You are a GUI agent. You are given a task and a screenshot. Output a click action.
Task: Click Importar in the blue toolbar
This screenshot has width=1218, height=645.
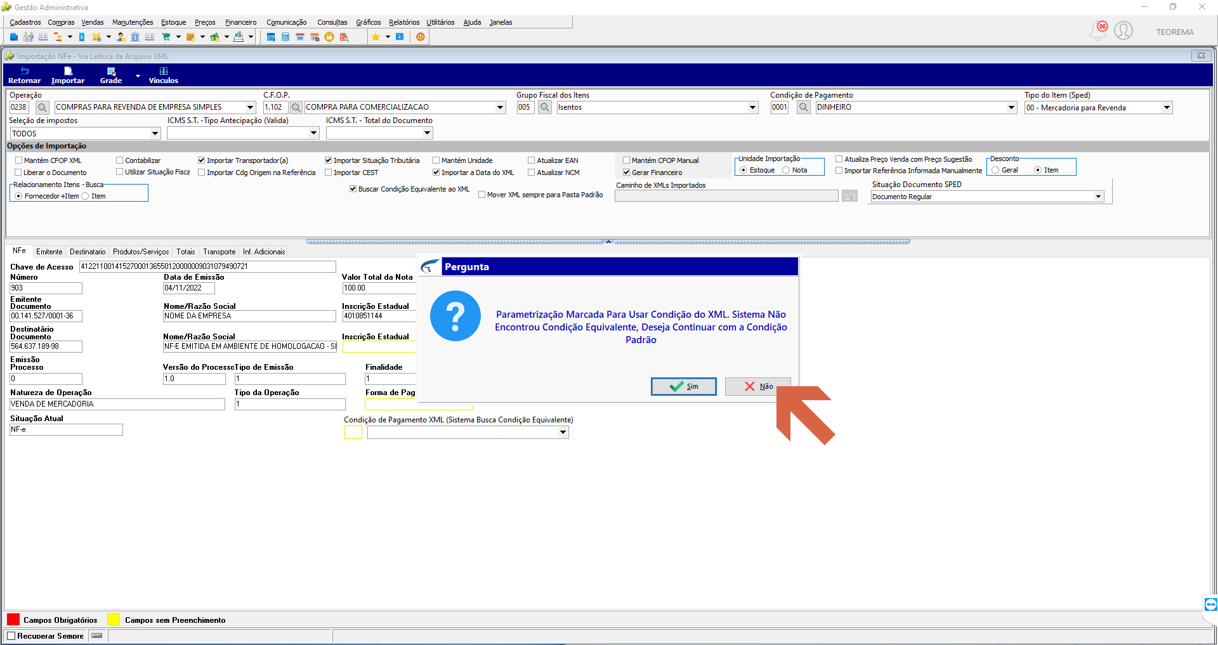tap(68, 75)
